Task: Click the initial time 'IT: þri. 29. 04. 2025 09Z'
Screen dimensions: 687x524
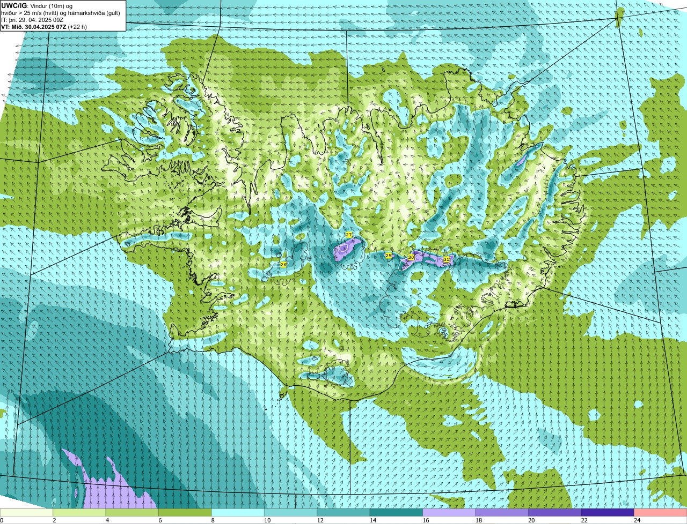Action: point(32,19)
